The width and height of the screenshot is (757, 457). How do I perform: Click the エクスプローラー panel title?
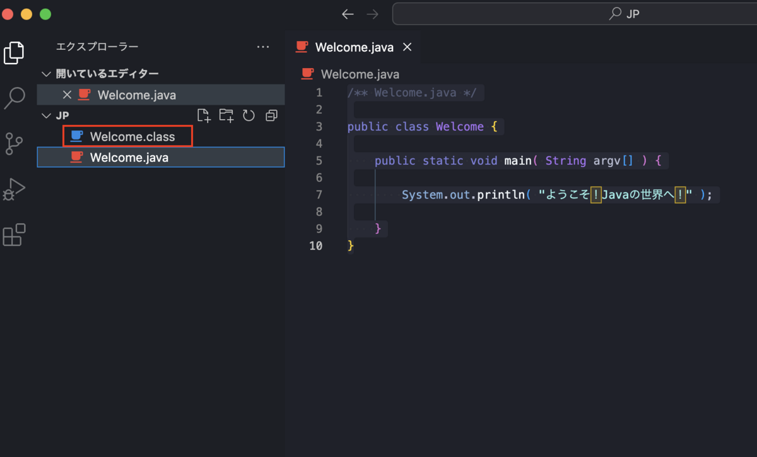tap(97, 47)
